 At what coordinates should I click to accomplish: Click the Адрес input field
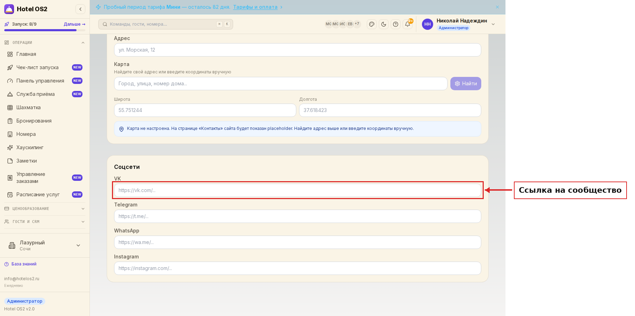(x=297, y=50)
